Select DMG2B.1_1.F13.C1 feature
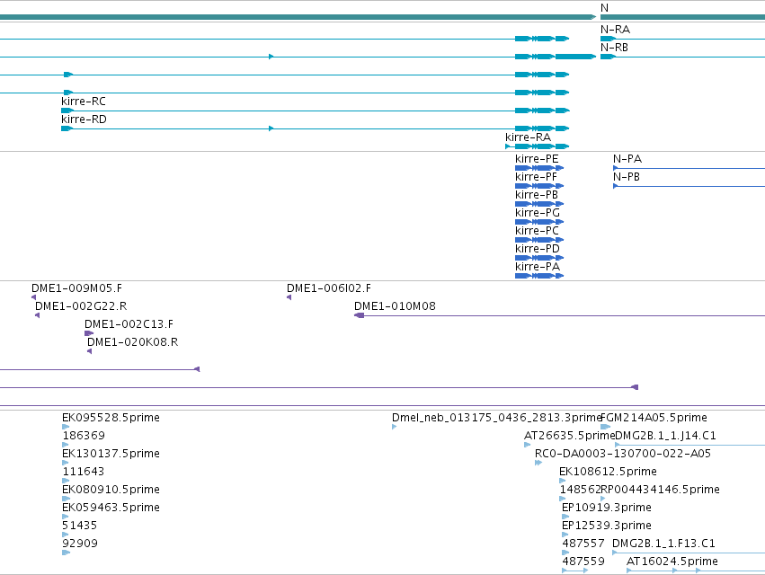The width and height of the screenshot is (765, 575). tap(663, 544)
